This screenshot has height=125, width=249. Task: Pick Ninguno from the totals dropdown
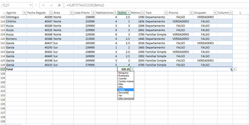(123, 73)
